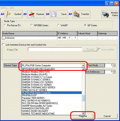
Task: Open the Feature step knife icon
Action: [x=32, y=14]
